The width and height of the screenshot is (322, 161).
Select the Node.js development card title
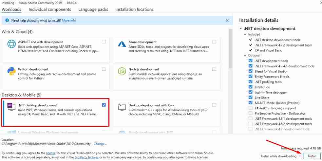[x=144, y=69]
